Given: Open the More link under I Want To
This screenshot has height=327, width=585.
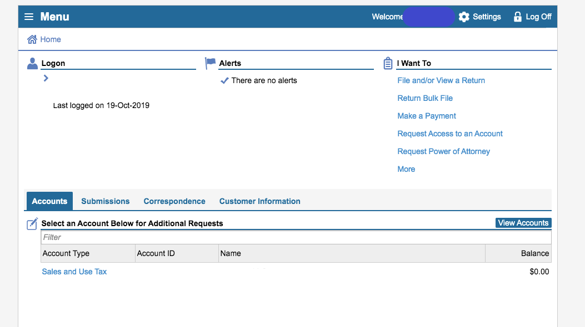Looking at the screenshot, I should (x=406, y=169).
